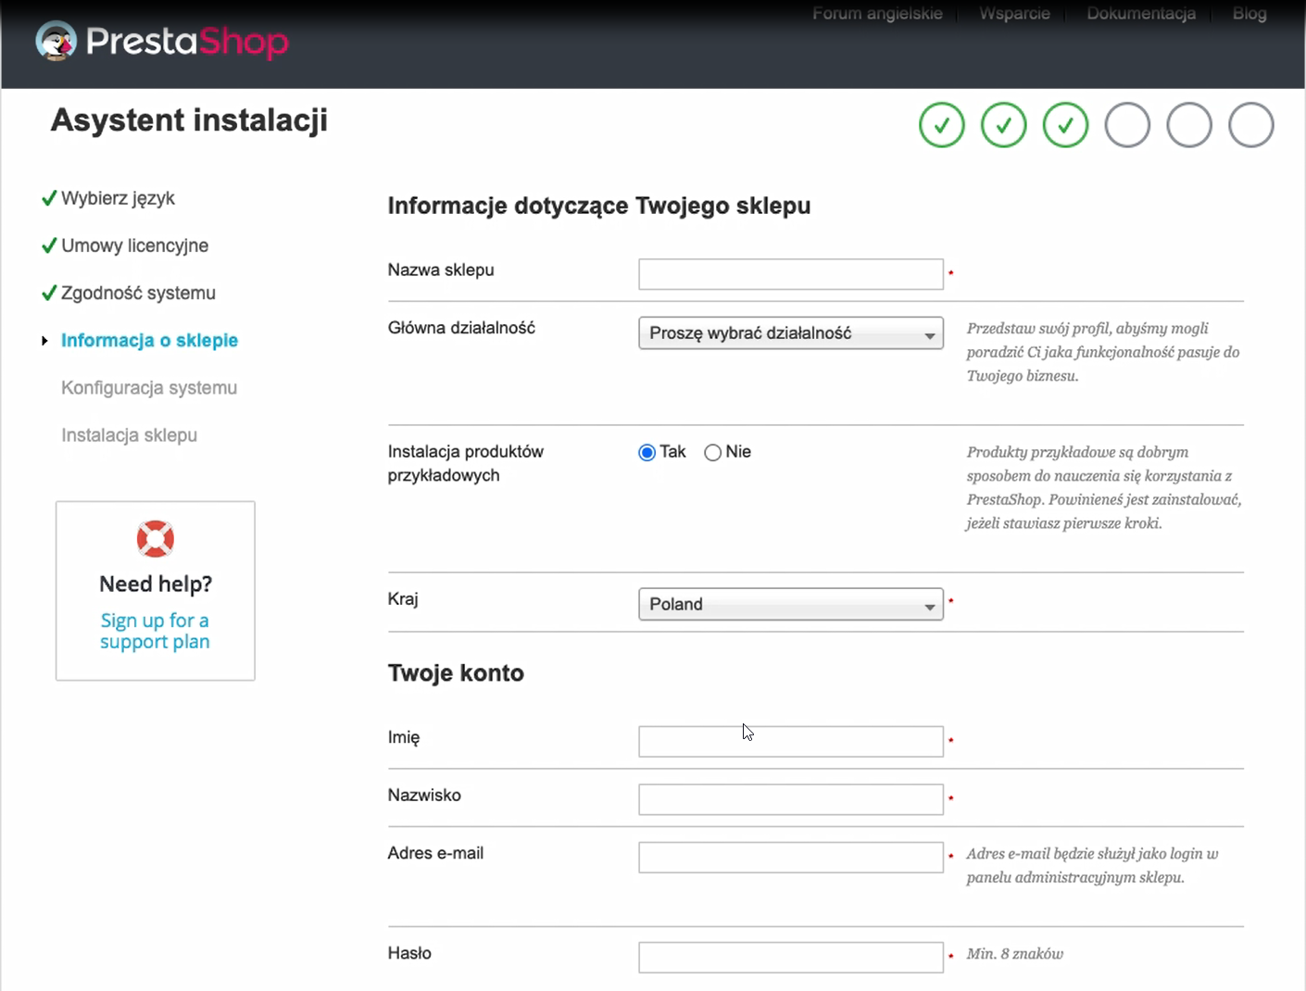Open Forum angielskie in top menu
1306x991 pixels.
coord(877,13)
